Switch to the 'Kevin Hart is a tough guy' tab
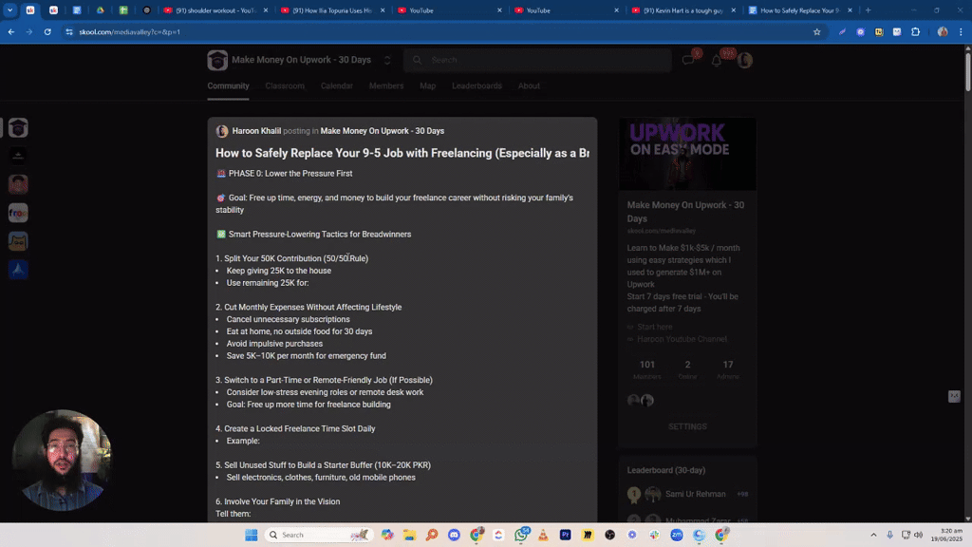The height and width of the screenshot is (547, 972). [x=683, y=10]
